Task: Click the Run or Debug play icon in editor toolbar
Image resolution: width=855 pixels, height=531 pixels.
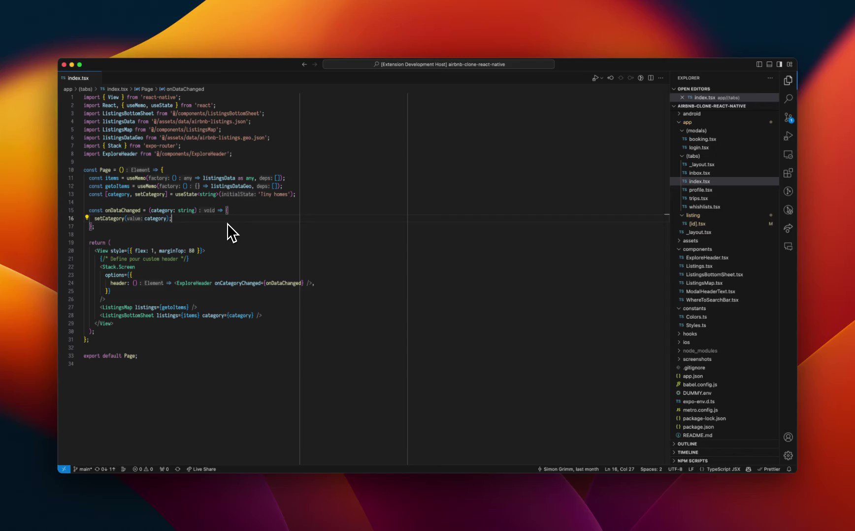Action: 595,78
